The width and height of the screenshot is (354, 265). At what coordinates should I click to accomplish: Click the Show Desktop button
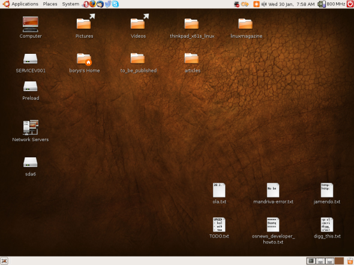[x=4, y=261]
